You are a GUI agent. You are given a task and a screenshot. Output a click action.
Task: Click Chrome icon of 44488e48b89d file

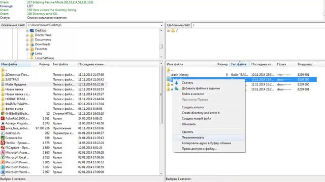tap(3, 113)
